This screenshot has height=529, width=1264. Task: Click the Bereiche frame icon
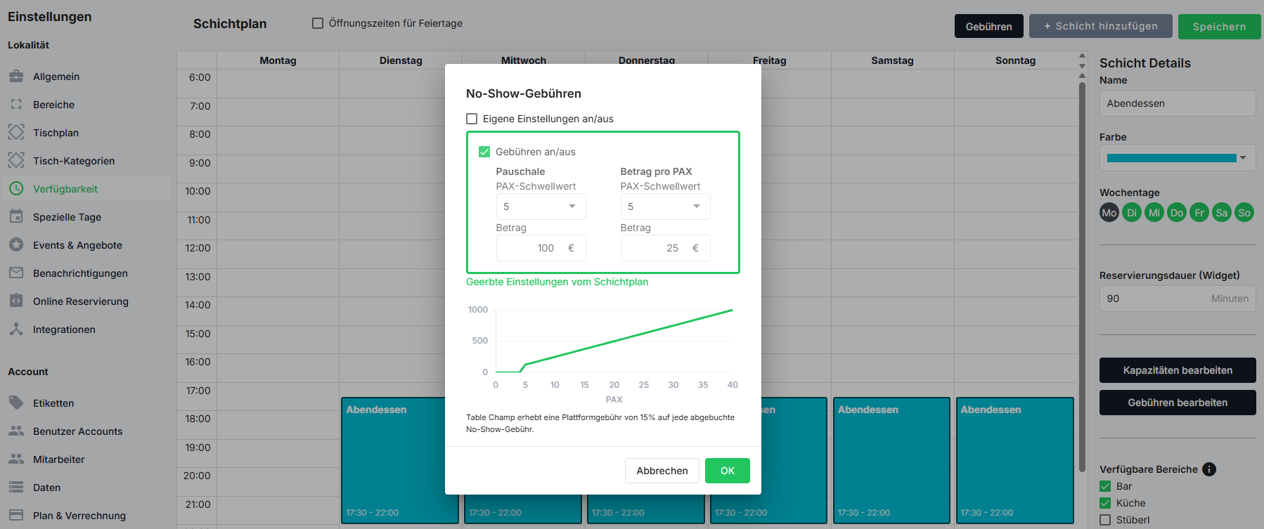(x=16, y=104)
